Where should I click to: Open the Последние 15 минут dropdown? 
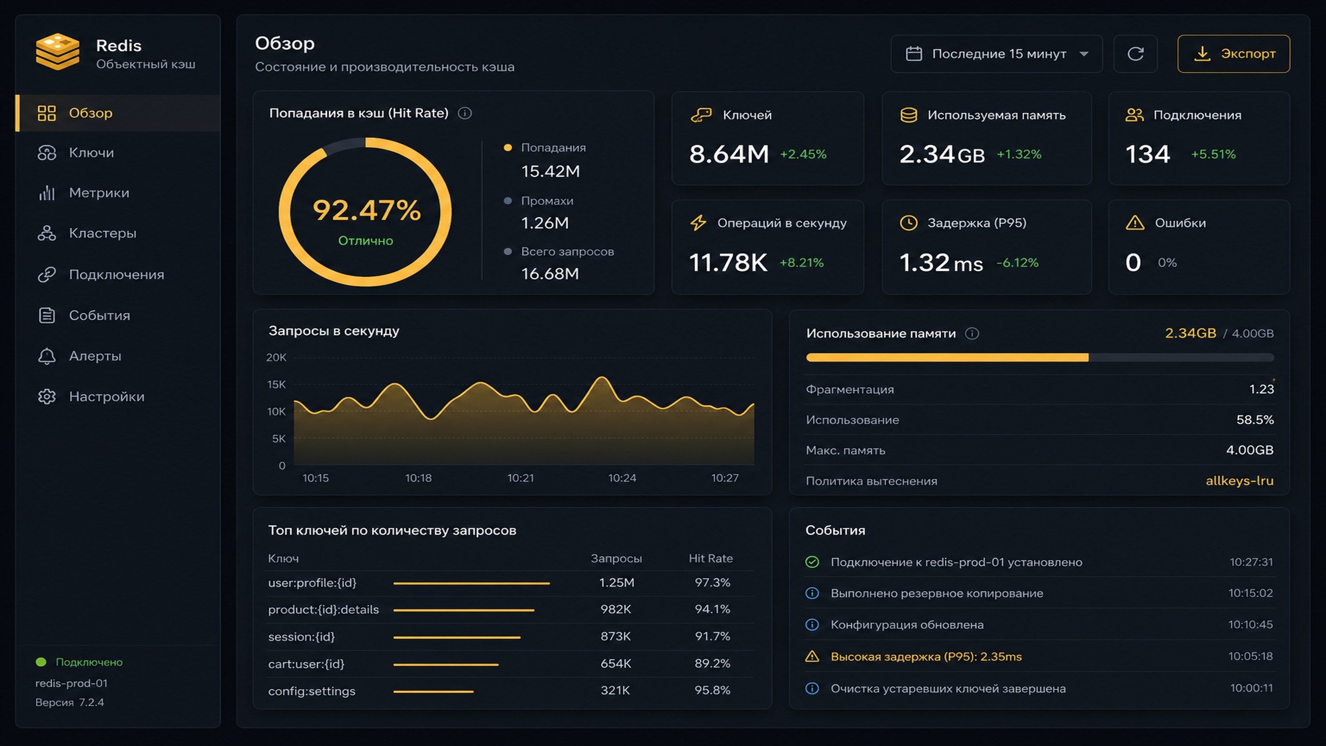pyautogui.click(x=997, y=54)
